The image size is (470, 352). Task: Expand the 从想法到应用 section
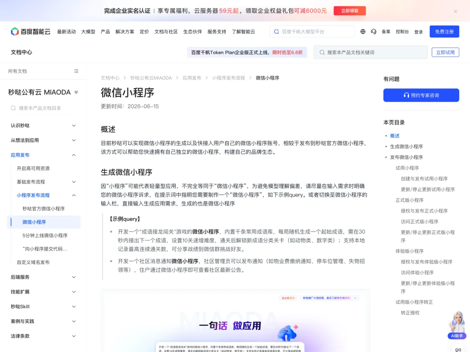coord(74,140)
